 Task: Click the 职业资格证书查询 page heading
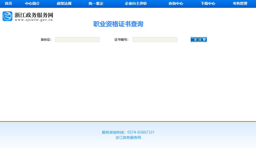coord(118,24)
